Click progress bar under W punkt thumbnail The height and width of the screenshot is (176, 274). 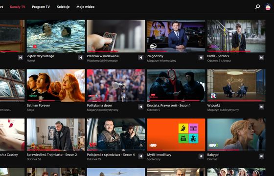tap(236, 101)
